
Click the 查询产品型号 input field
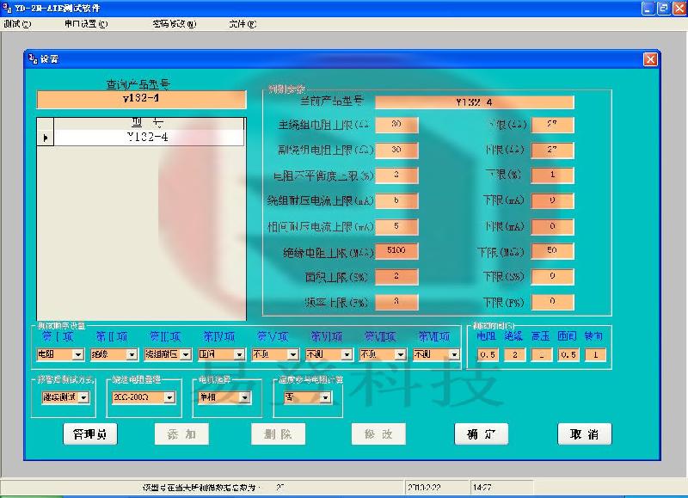tap(140, 100)
